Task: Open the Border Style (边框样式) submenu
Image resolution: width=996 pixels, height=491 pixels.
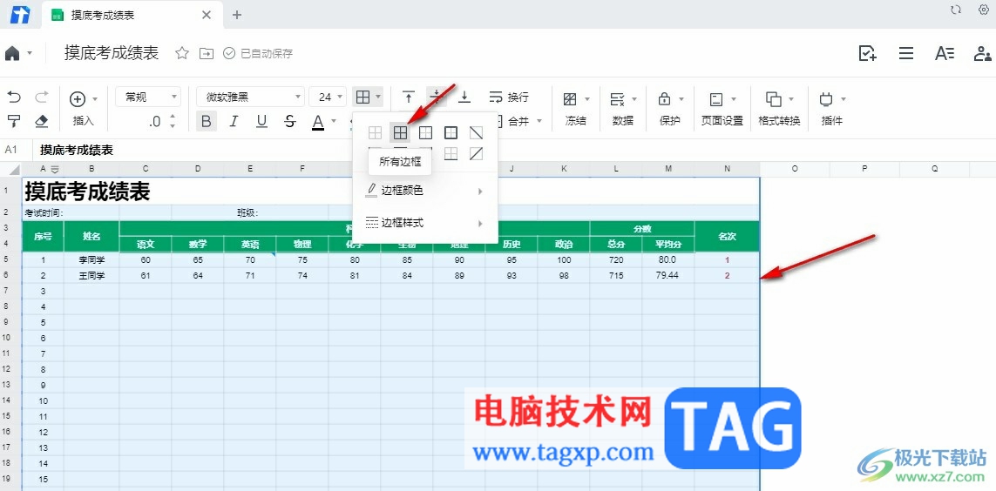Action: tap(424, 223)
